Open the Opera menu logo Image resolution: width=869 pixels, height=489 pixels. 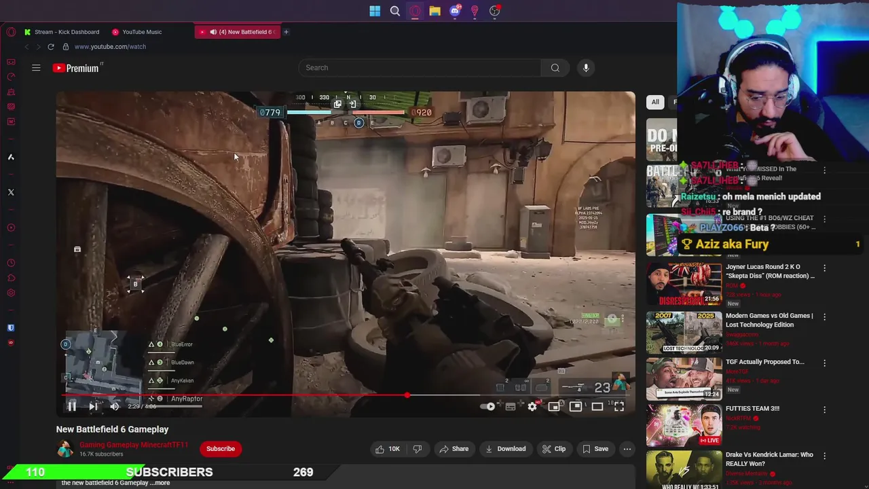pos(11,32)
